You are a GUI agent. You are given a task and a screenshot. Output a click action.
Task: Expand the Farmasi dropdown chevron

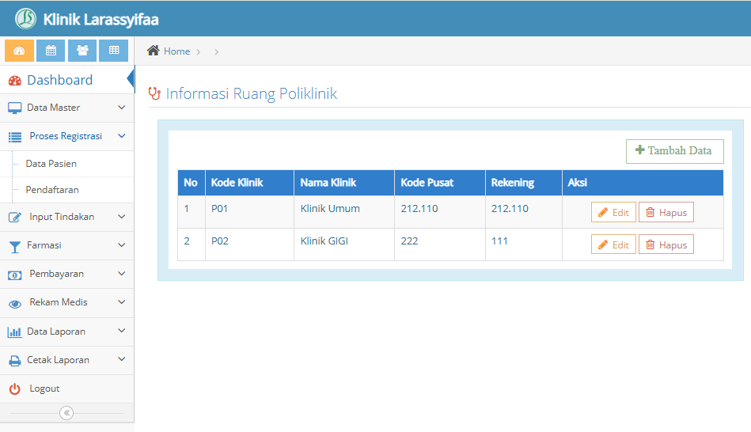pyautogui.click(x=122, y=245)
